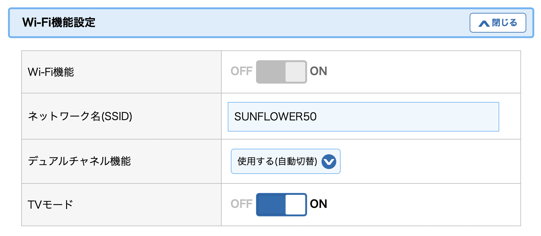
Task: Click the white knob of TVモード switch
Action: coord(295,205)
